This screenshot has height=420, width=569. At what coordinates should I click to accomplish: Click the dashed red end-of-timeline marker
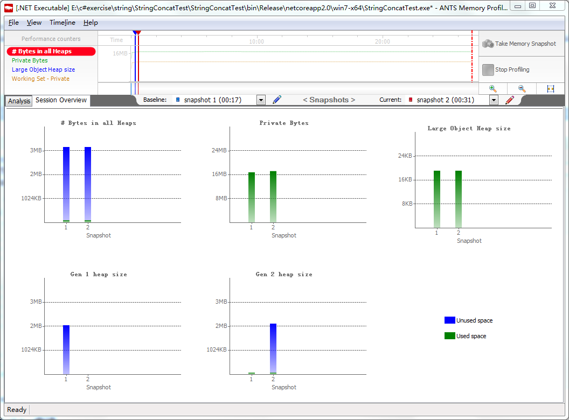472,56
